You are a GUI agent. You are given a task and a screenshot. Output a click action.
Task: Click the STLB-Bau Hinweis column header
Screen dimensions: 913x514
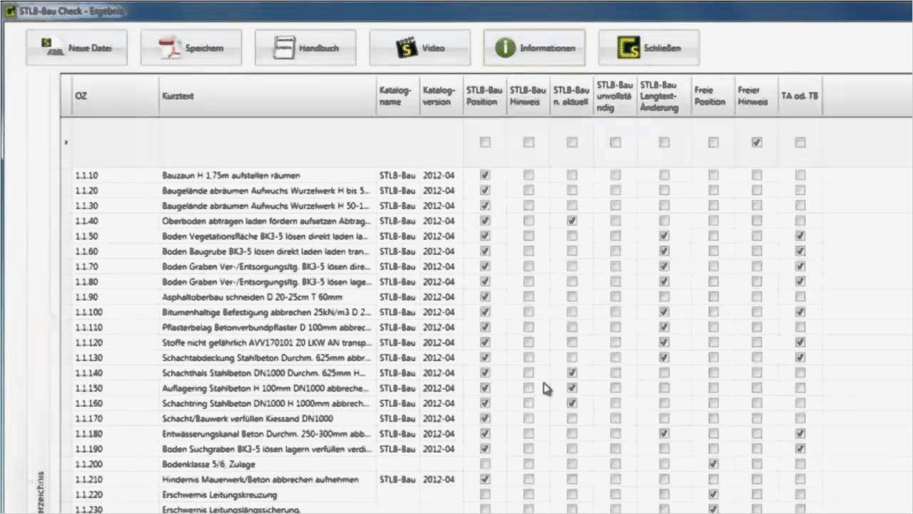[x=529, y=96]
